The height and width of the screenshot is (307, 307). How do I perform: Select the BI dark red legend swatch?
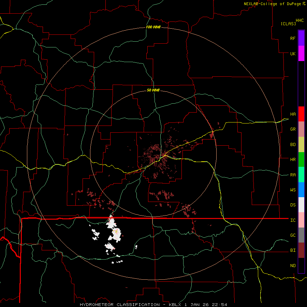point(301,250)
